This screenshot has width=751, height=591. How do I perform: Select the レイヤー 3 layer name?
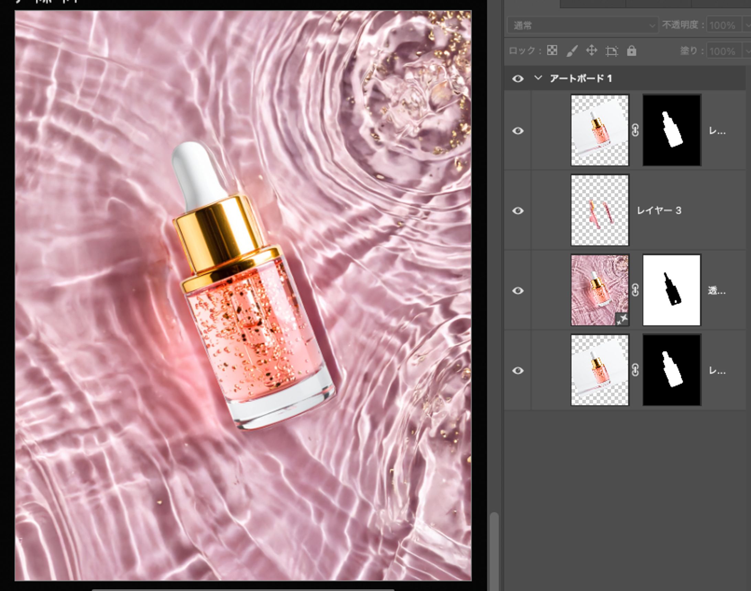659,210
